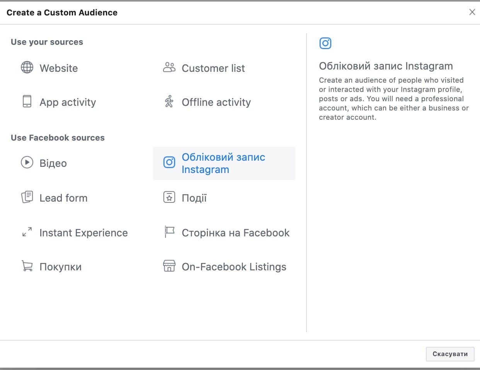480x370 pixels.
Task: Click the storefront icon for On-Facebook Listings
Action: point(169,266)
